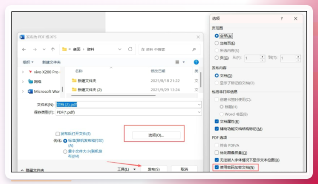Expand the vivo X200 Pro node
This screenshot has height=184, width=318.
tap(23, 72)
